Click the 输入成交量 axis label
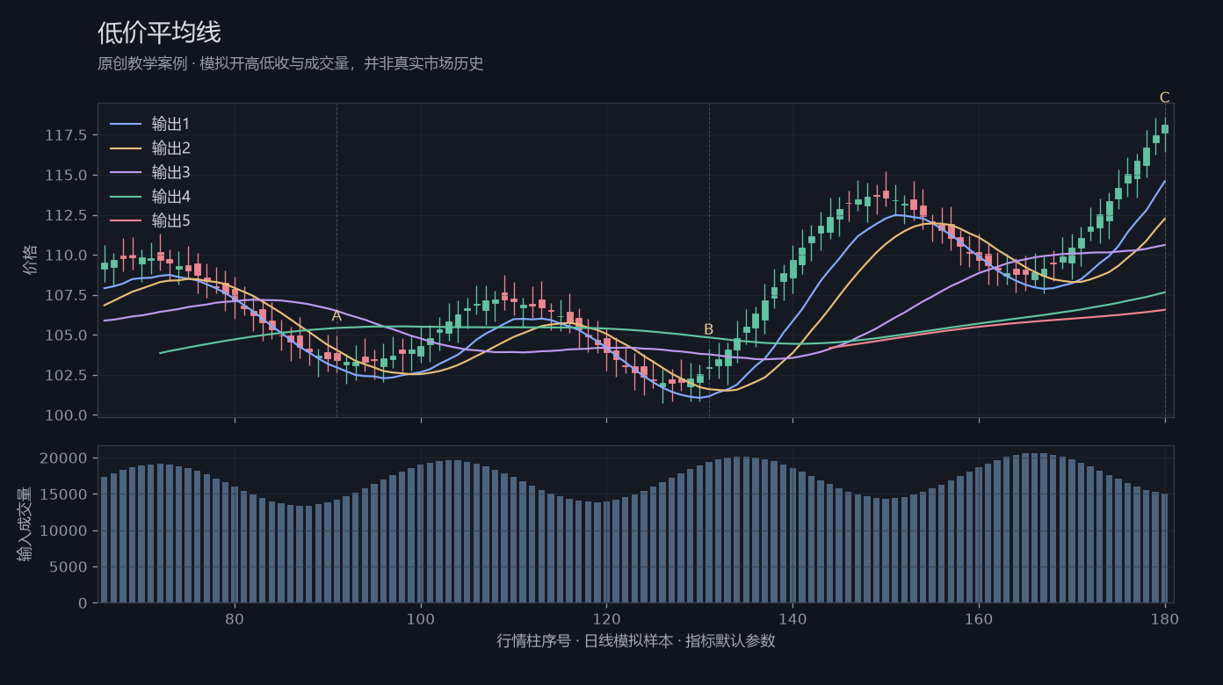Screen dimensions: 1223x685 tap(25, 524)
